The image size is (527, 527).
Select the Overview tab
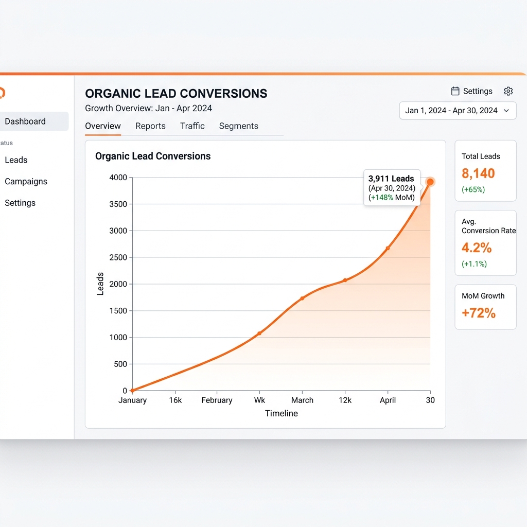point(103,126)
